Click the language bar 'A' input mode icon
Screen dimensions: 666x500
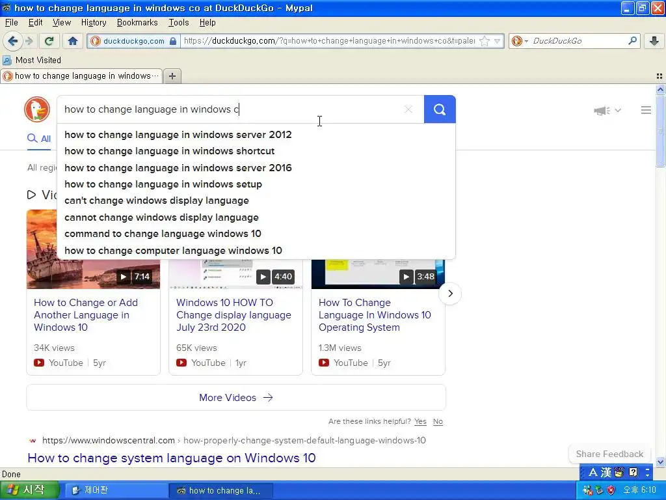pos(593,472)
